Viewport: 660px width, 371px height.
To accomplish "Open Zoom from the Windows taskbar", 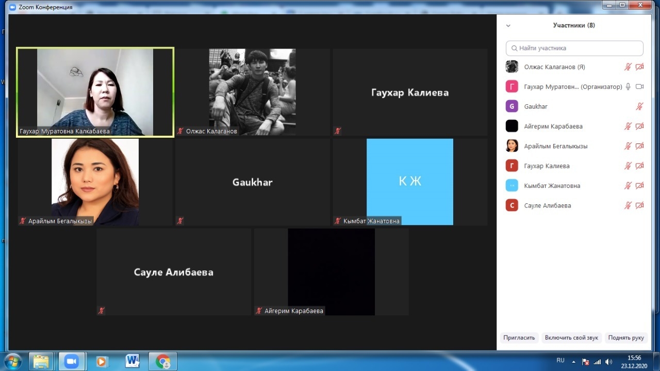I will point(71,361).
